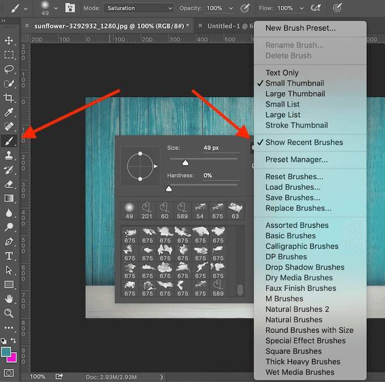Expand the Opacity value dropdown

(x=230, y=9)
